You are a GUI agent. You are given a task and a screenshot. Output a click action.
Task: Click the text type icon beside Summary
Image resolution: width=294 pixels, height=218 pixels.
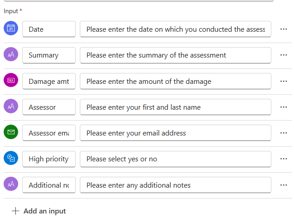[11, 55]
